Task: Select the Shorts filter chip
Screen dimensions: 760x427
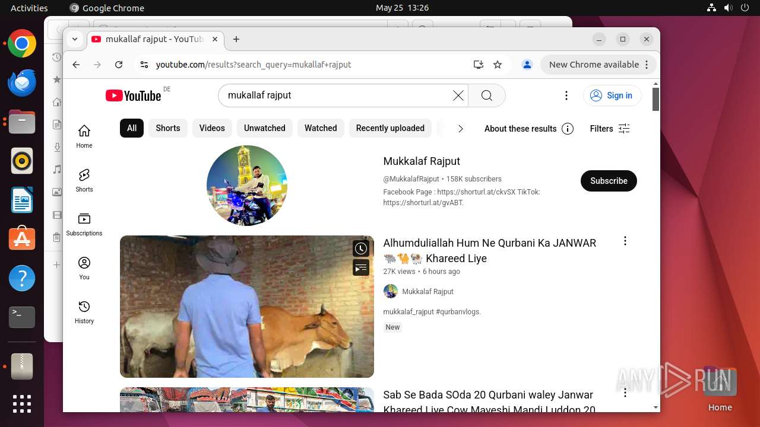Action: [x=168, y=128]
